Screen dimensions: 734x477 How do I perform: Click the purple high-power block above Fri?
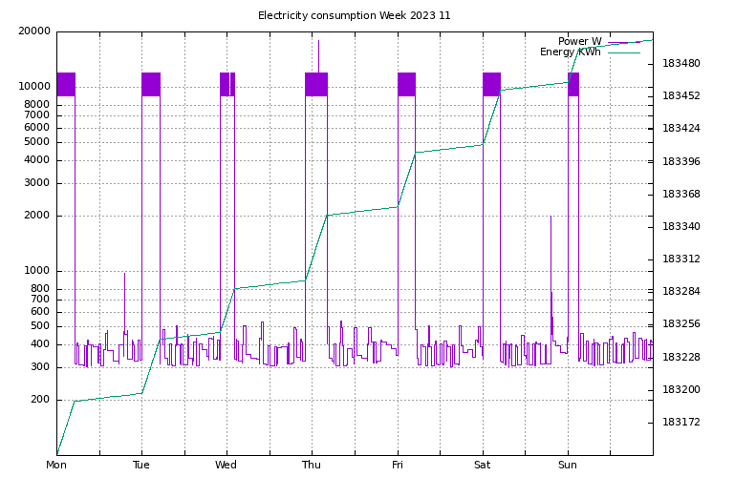click(x=406, y=84)
